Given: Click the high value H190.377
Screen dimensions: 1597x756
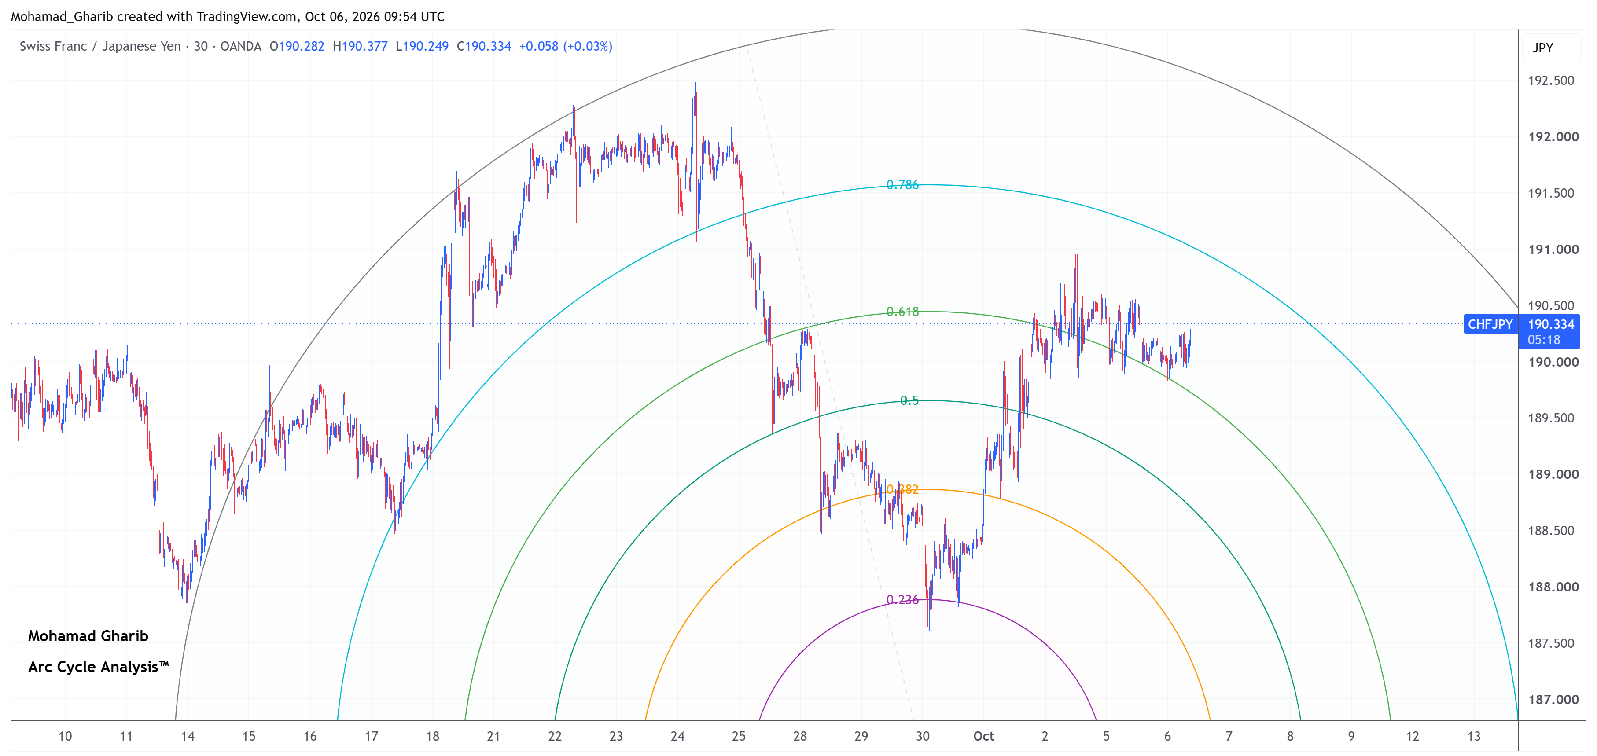Looking at the screenshot, I should [360, 47].
